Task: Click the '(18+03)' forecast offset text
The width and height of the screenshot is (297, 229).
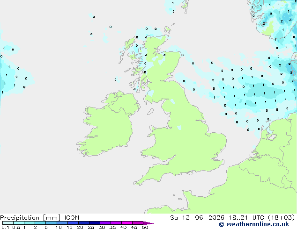Action: (x=282, y=218)
